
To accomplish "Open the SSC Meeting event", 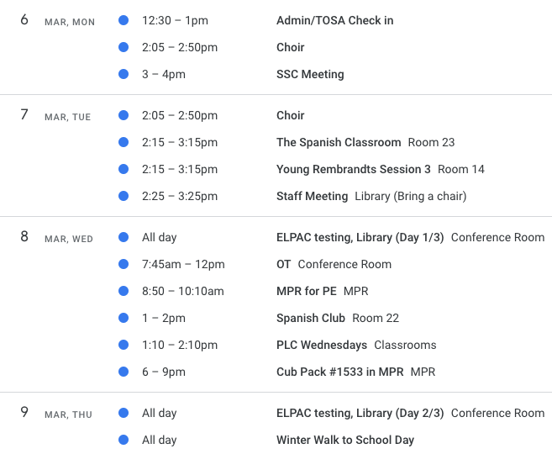I will click(310, 74).
